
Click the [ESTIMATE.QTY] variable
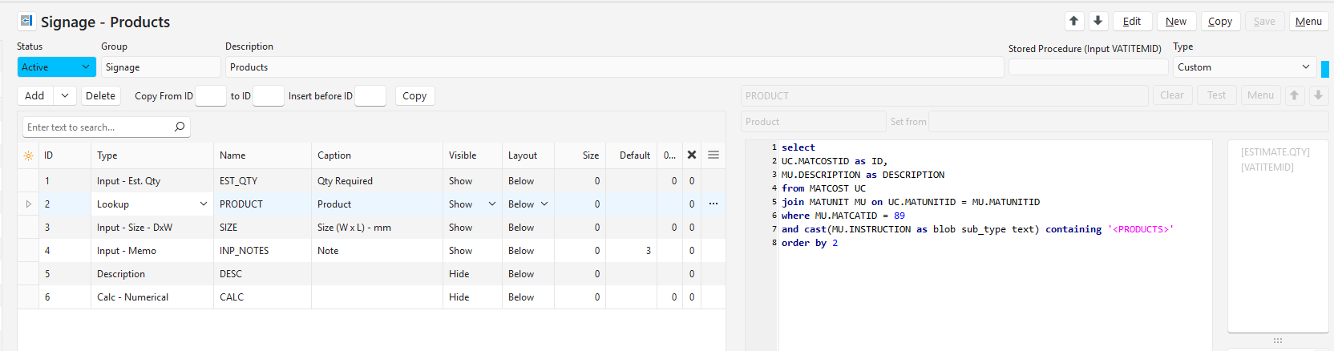tap(1275, 151)
